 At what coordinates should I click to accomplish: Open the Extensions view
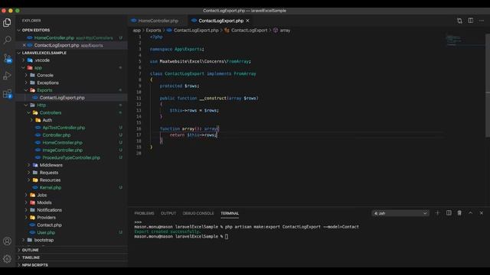pos(7,94)
